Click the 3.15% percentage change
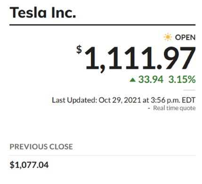Screen dimensions: 202x184 click(x=182, y=79)
